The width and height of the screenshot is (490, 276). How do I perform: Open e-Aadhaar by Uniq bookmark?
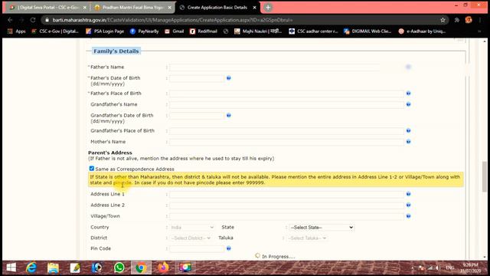click(x=422, y=31)
